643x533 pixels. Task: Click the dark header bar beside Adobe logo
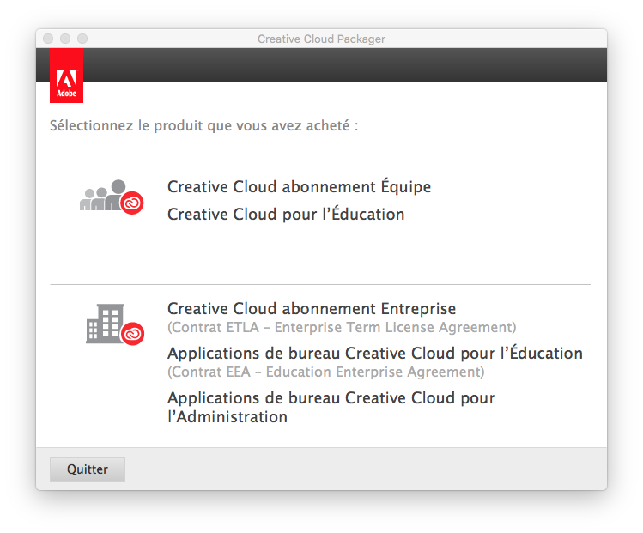click(343, 65)
